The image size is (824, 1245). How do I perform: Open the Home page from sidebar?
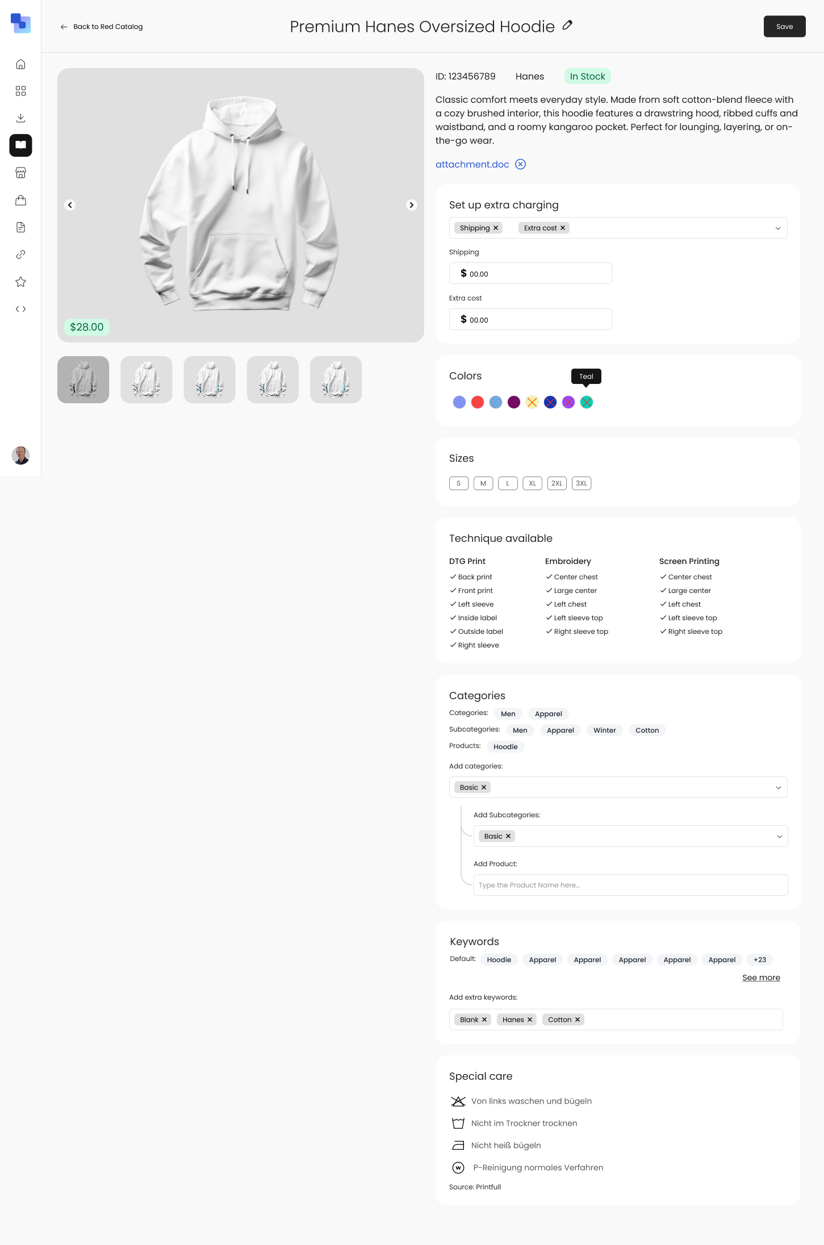coord(20,64)
